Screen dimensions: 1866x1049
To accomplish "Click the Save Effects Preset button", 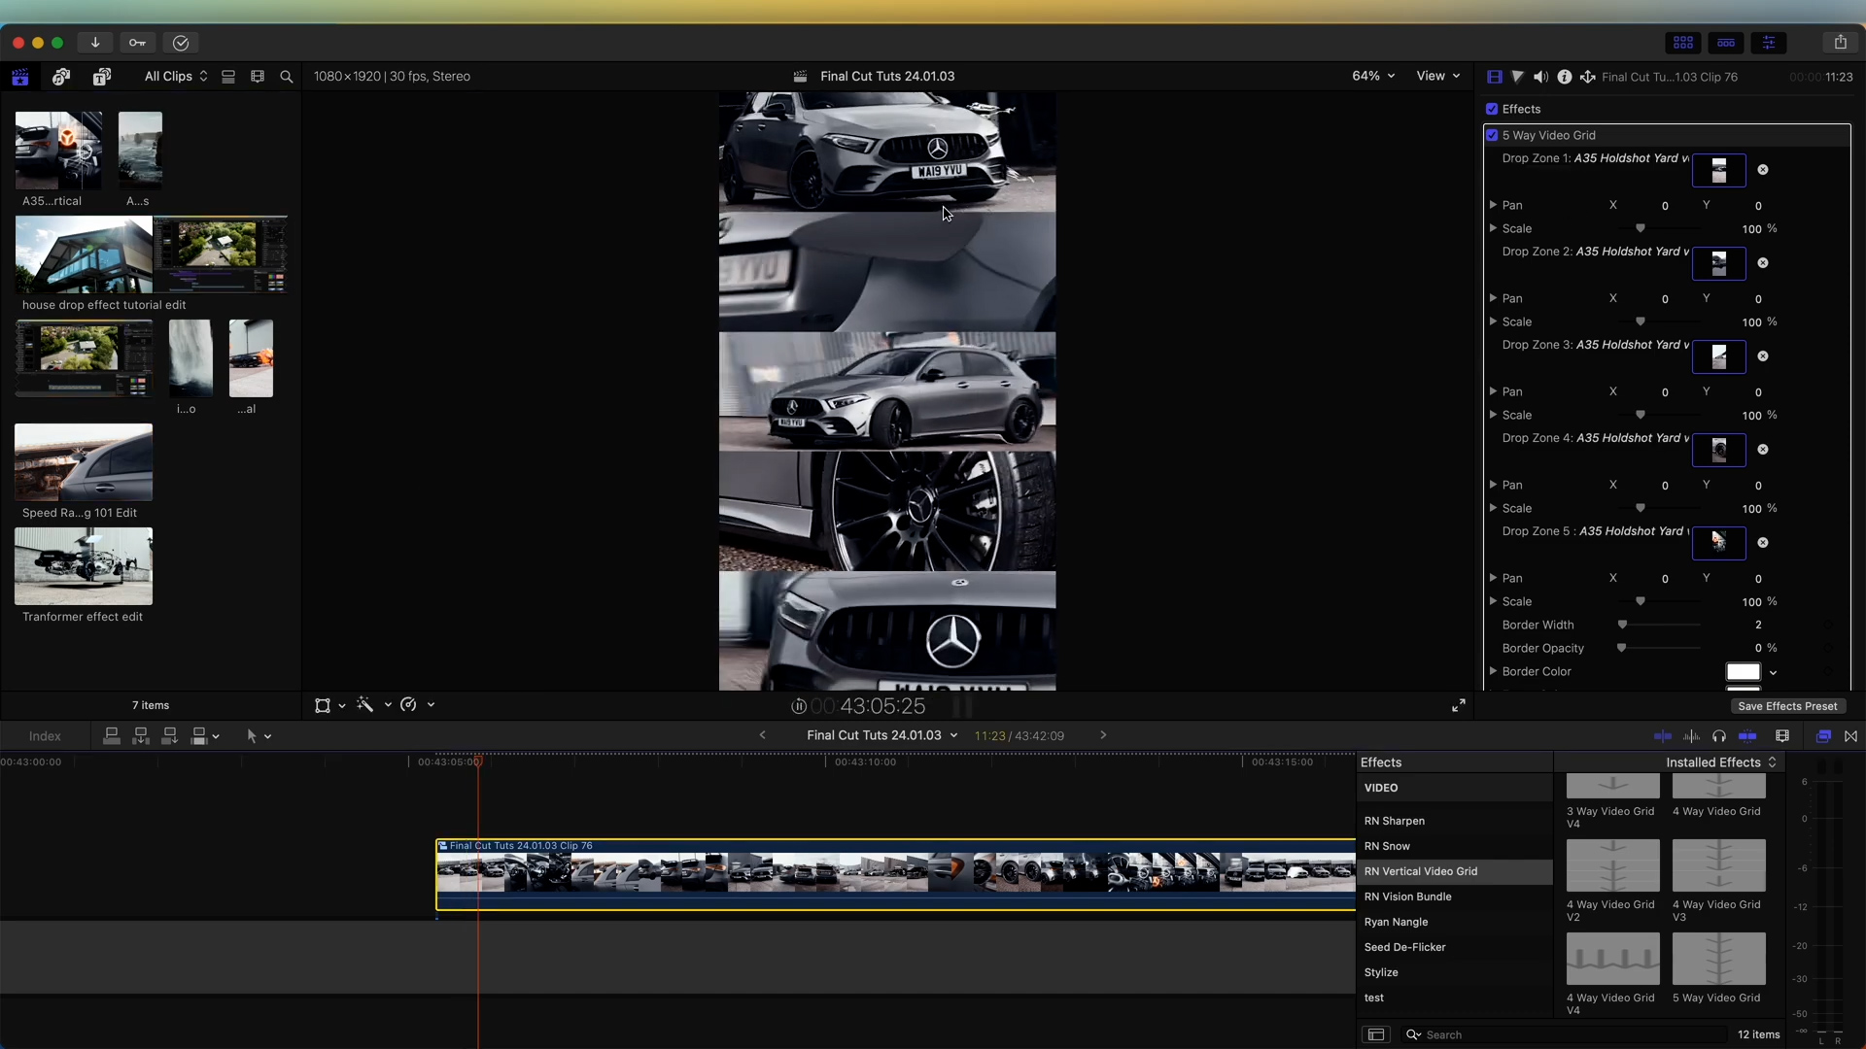I will pyautogui.click(x=1788, y=706).
